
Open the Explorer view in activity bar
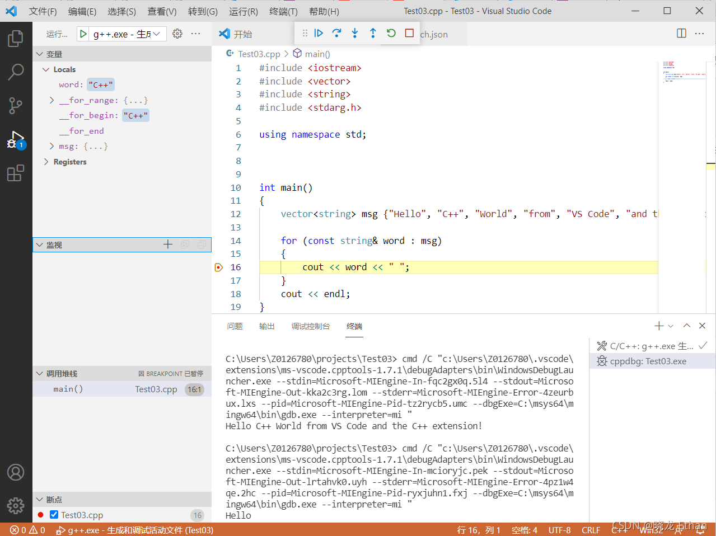point(16,39)
